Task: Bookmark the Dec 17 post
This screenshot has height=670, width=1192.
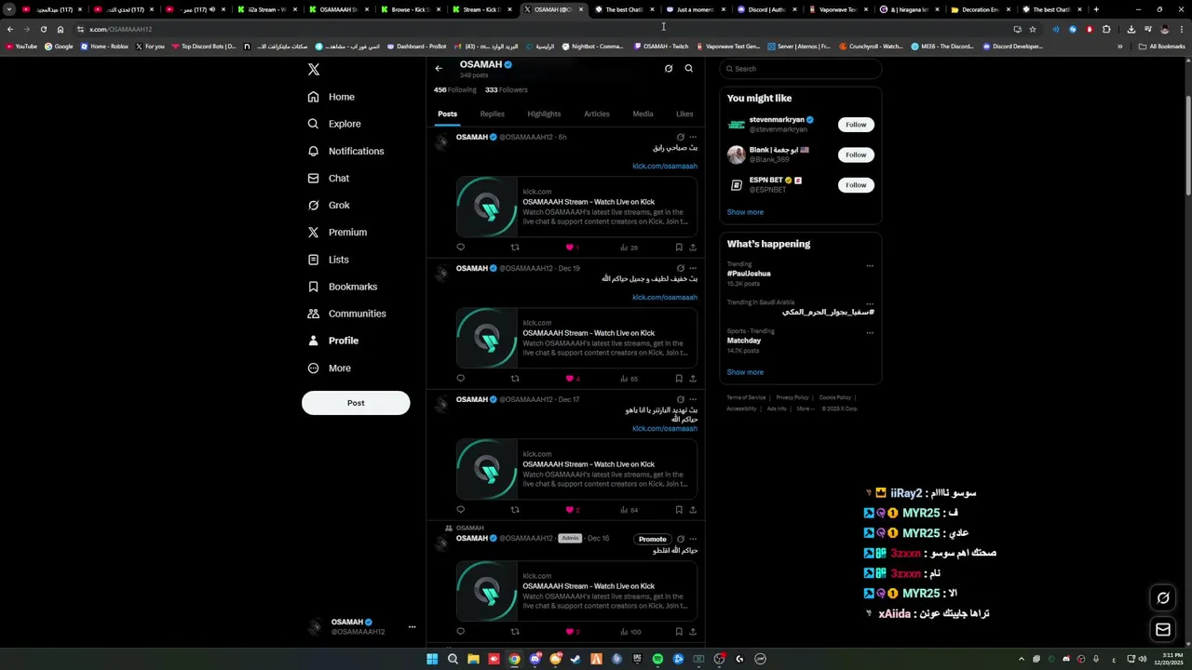Action: [679, 510]
